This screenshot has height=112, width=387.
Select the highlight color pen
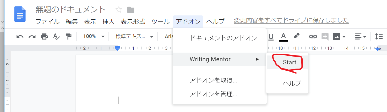296,36
